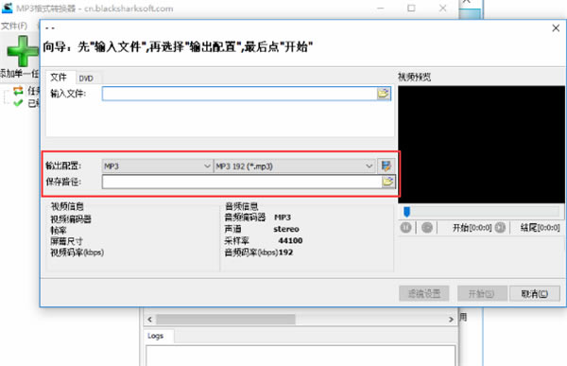Click the 44100 sample rate value

pyautogui.click(x=290, y=241)
